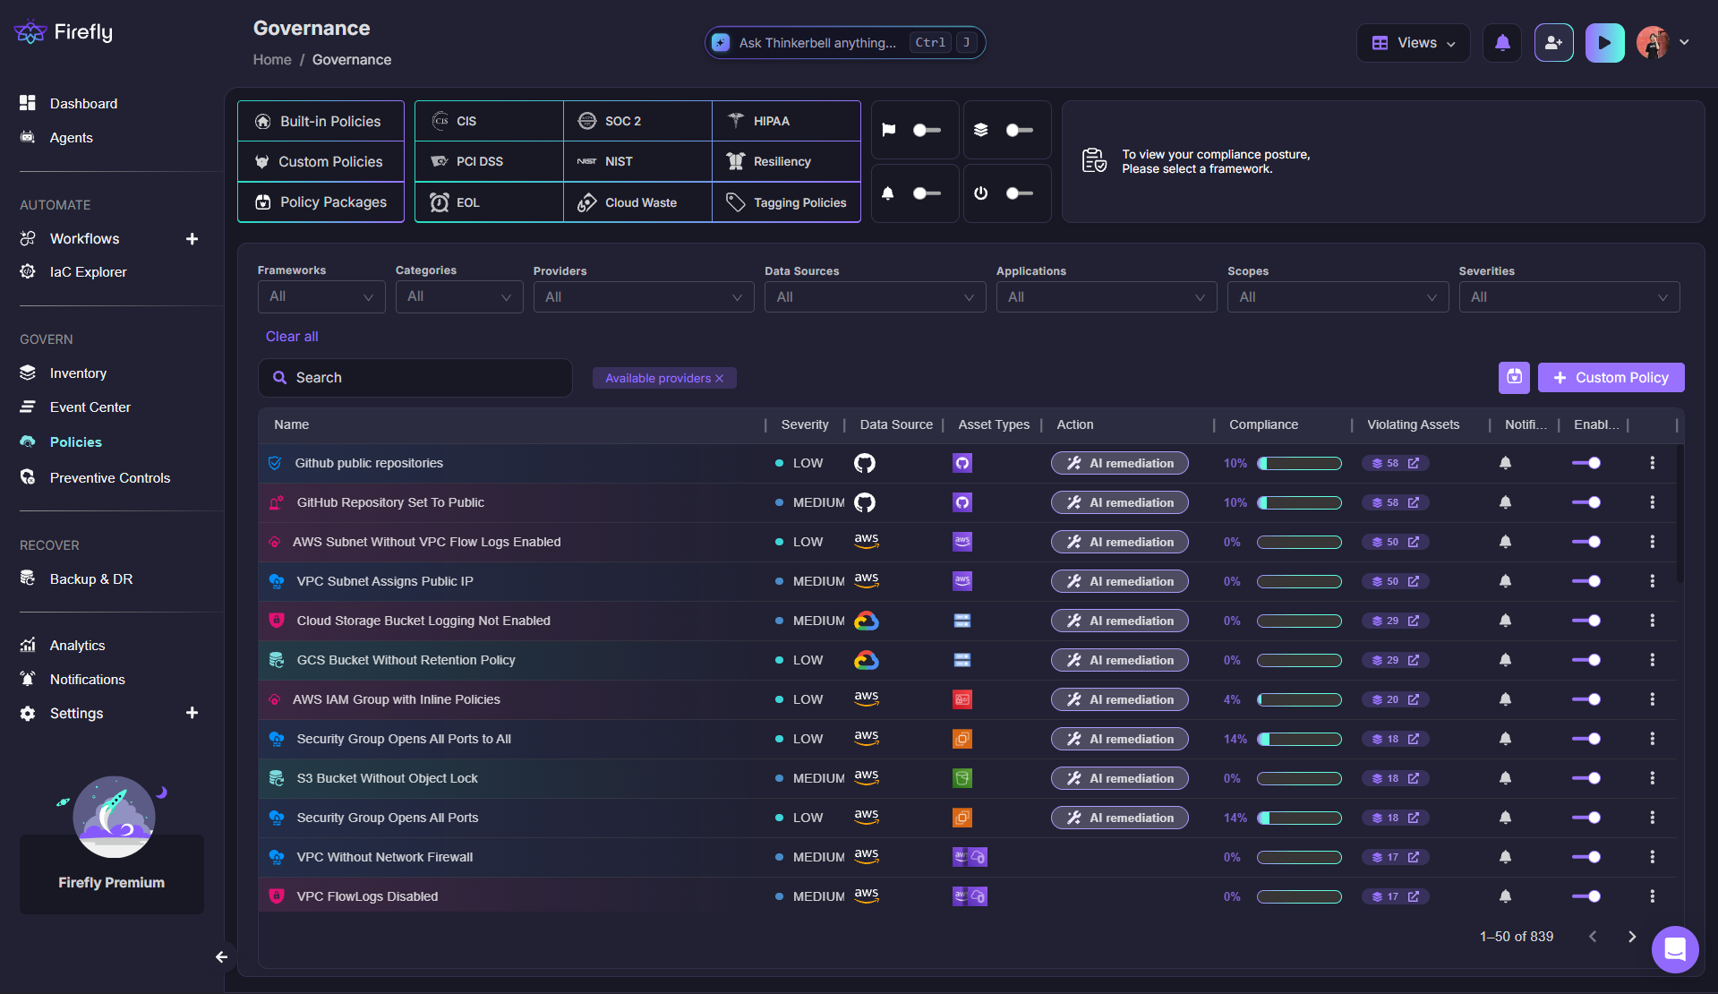Select the Policy Packages tab
This screenshot has height=994, width=1718.
coord(321,202)
